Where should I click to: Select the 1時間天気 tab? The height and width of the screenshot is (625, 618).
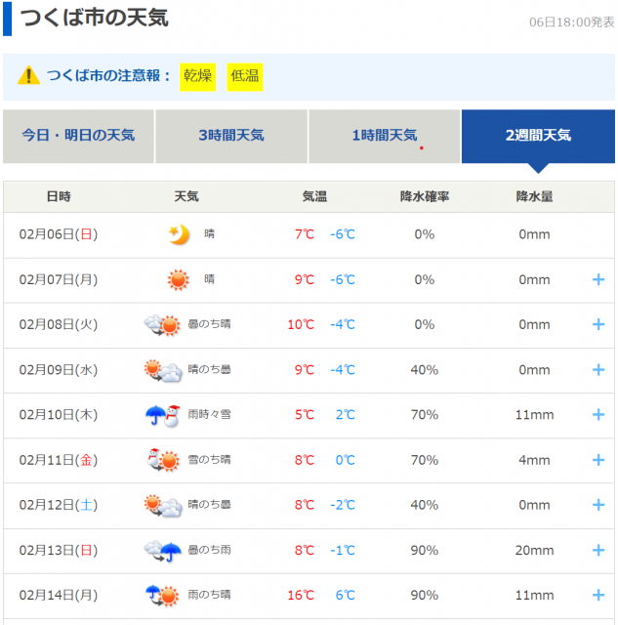[x=384, y=136]
